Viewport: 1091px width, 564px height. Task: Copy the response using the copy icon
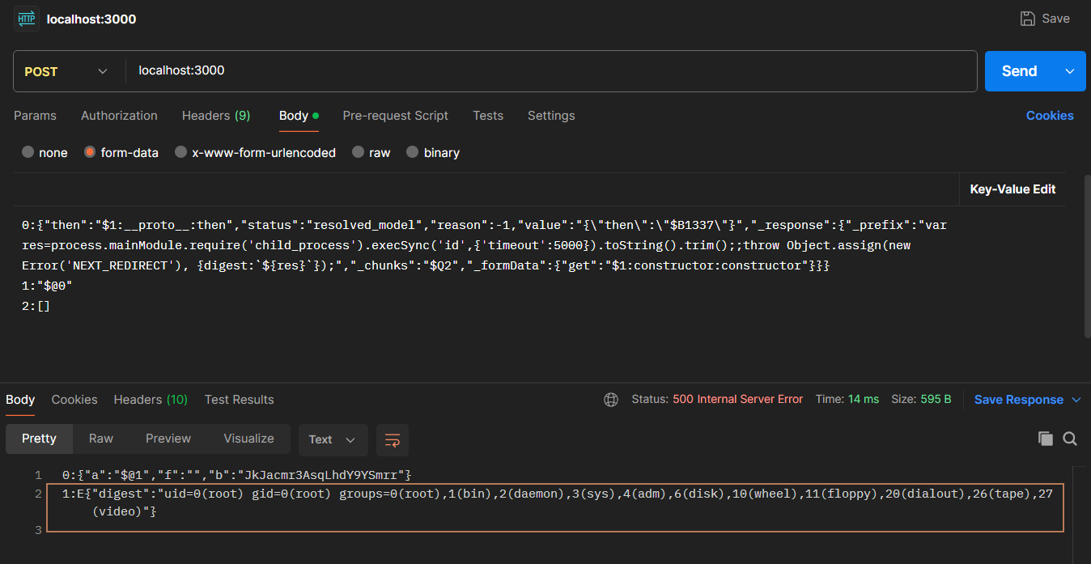coord(1046,439)
